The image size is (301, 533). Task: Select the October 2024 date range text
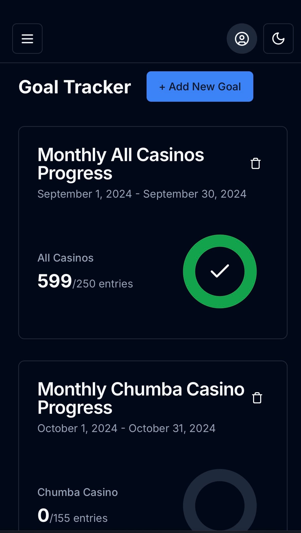[126, 428]
